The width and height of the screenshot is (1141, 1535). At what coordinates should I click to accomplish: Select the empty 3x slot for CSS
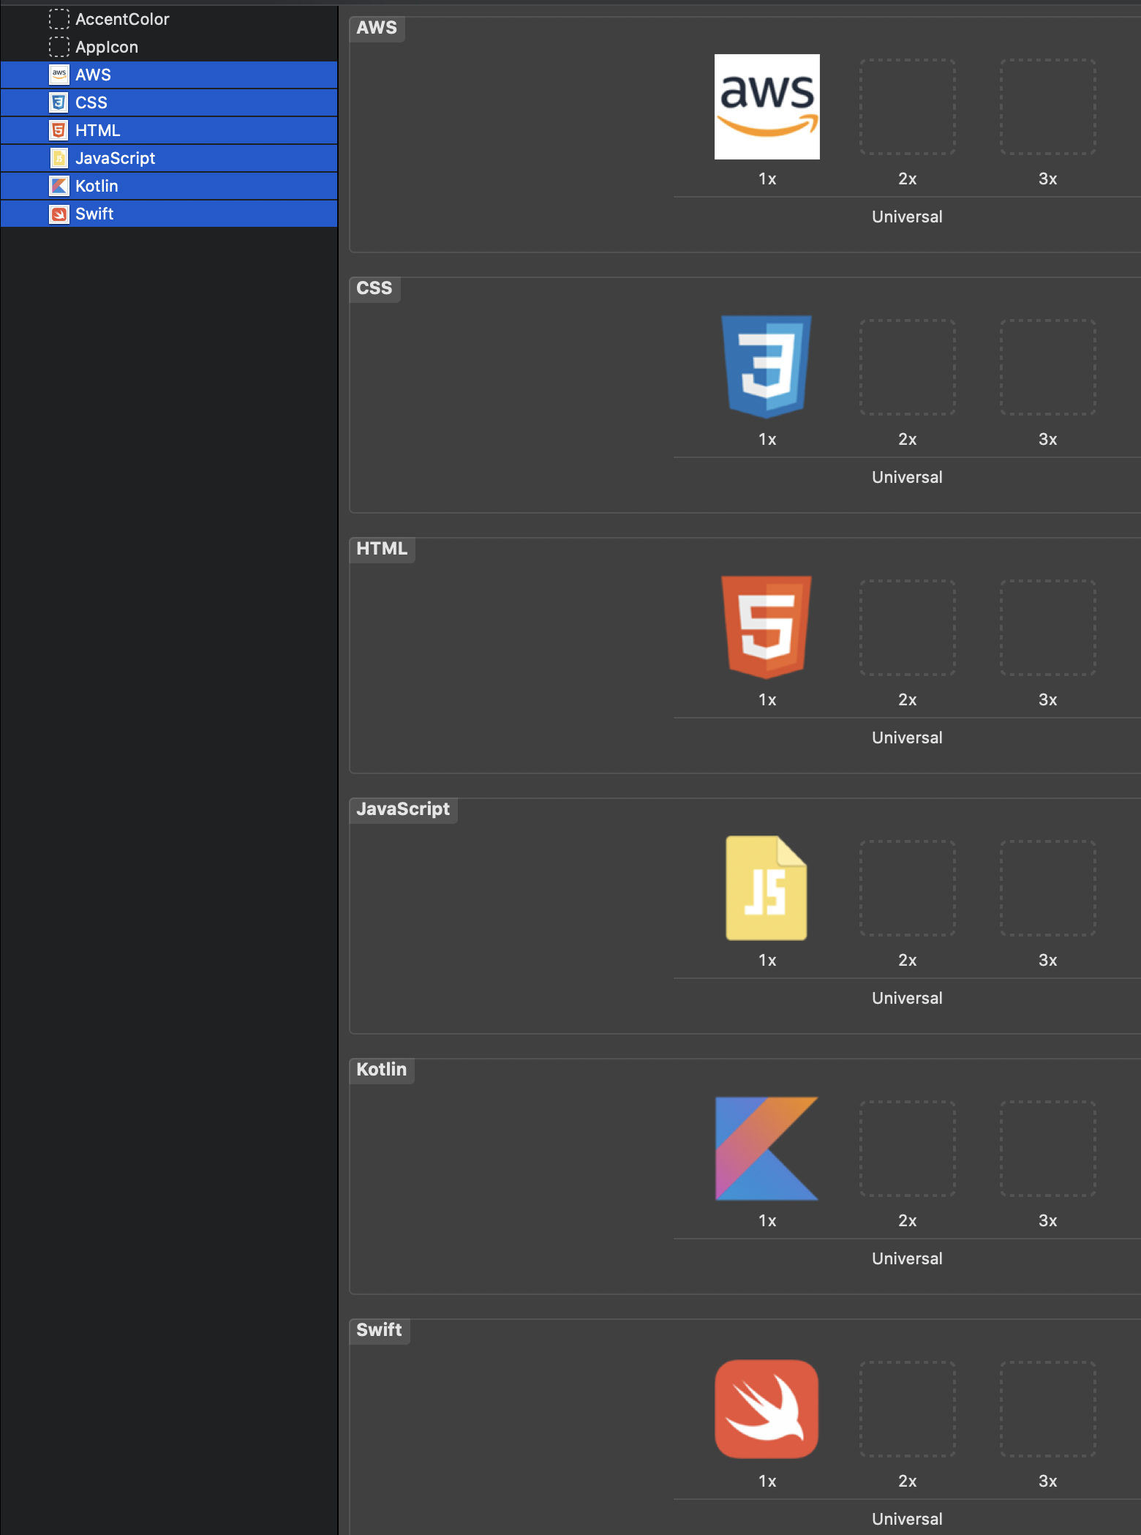(x=1047, y=367)
